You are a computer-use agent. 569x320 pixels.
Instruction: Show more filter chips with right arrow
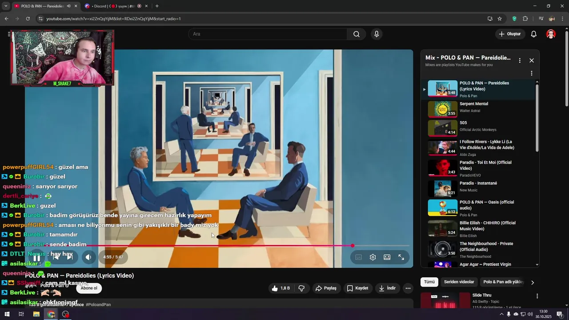[x=533, y=282]
